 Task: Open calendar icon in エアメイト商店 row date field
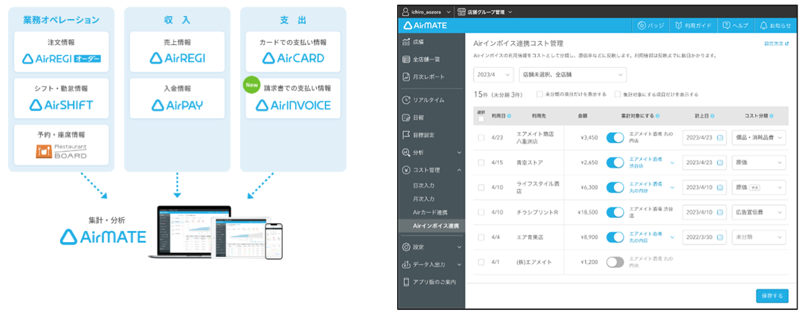[x=720, y=138]
